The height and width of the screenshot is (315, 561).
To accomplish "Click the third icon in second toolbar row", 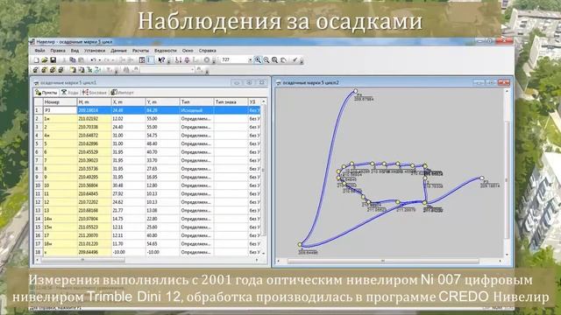I will pyautogui.click(x=53, y=70).
